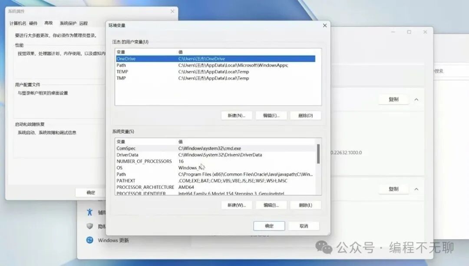
Task: Collapse the upper section chevron in Settings
Action: pos(416,99)
